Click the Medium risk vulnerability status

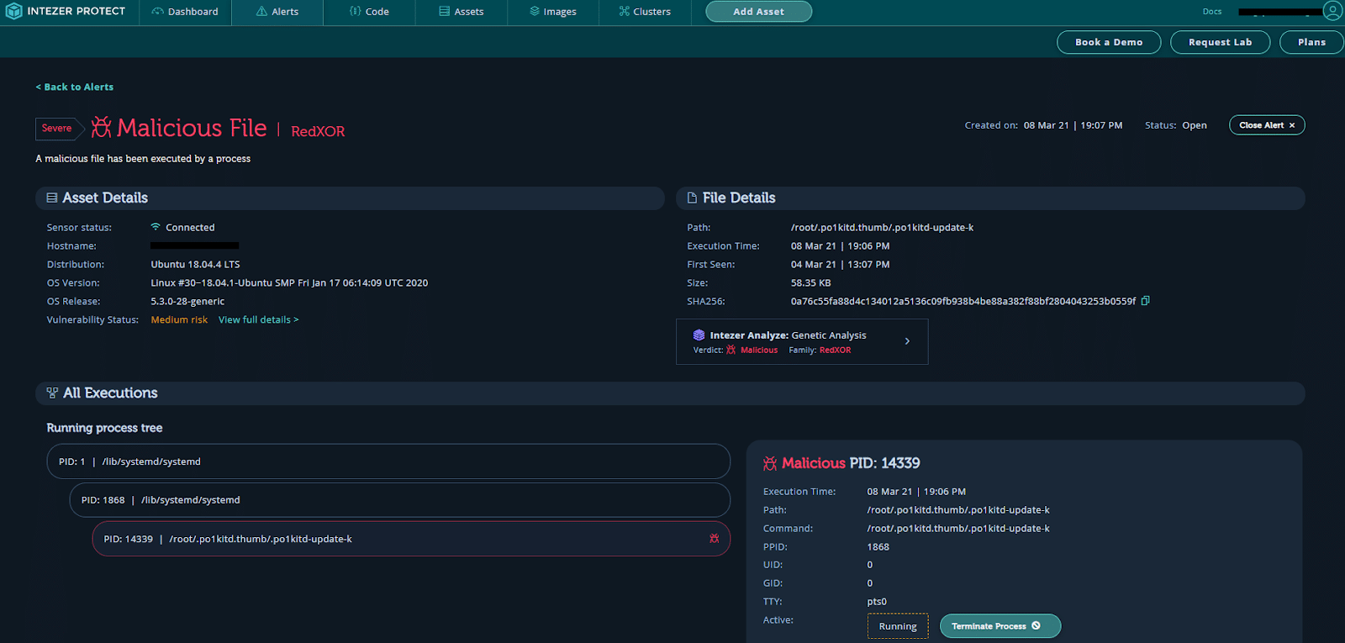coord(179,319)
